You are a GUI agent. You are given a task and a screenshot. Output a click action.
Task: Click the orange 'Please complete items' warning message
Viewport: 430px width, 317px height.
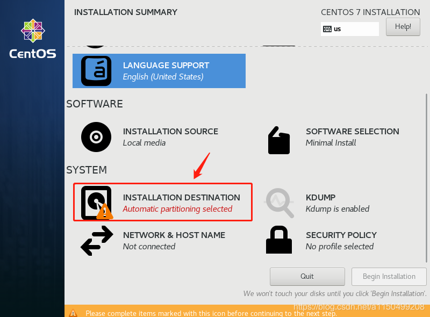211,313
